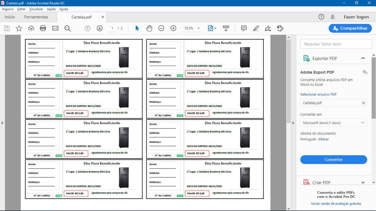Go to next page arrow
This screenshot has height=211, width=376.
tap(100, 28)
